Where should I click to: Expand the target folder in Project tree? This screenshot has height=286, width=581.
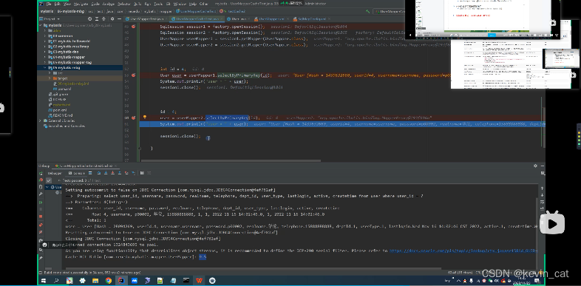point(50,78)
